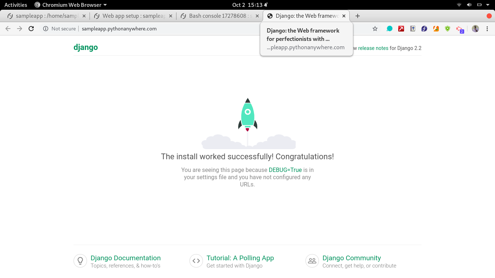
Task: Close the sampleapp /home tab
Action: coord(84,16)
